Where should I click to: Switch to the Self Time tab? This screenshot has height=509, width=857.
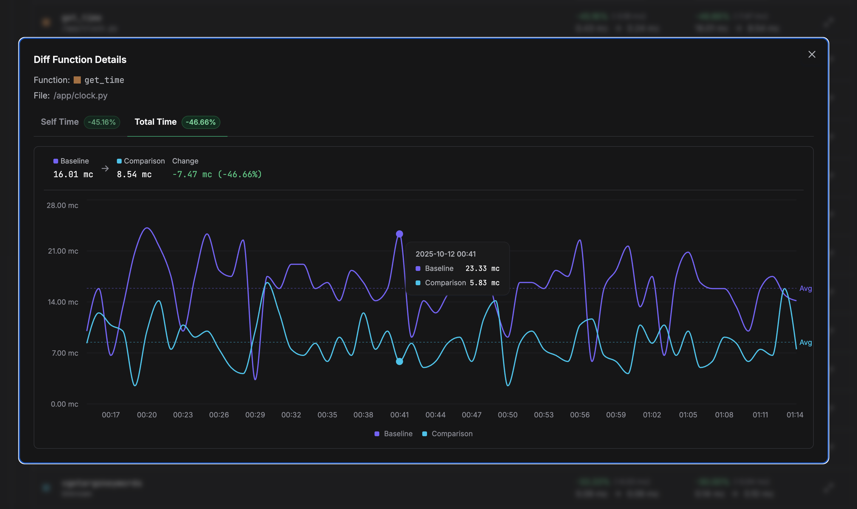pos(60,122)
